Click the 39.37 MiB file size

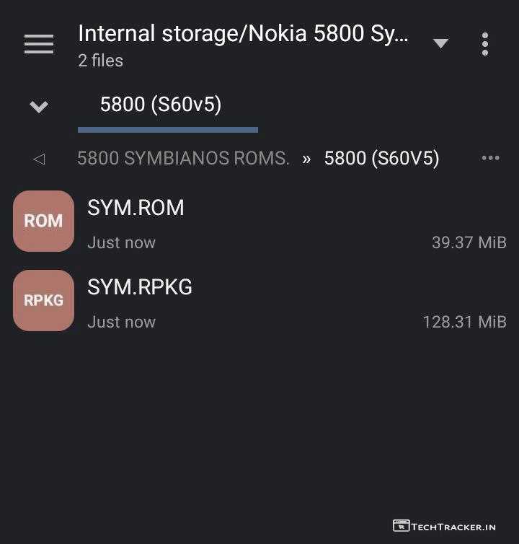pyautogui.click(x=469, y=242)
